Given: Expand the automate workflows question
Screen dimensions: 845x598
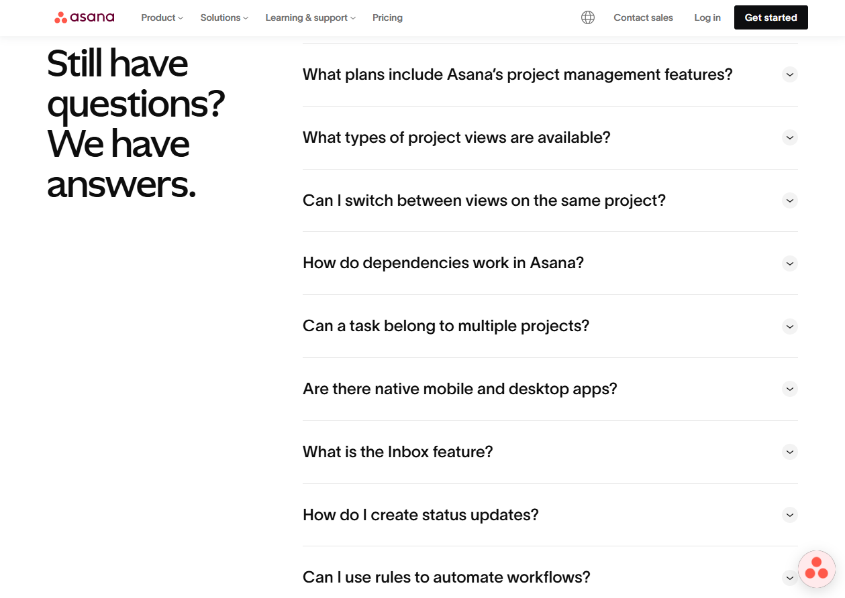Looking at the screenshot, I should pyautogui.click(x=789, y=577).
